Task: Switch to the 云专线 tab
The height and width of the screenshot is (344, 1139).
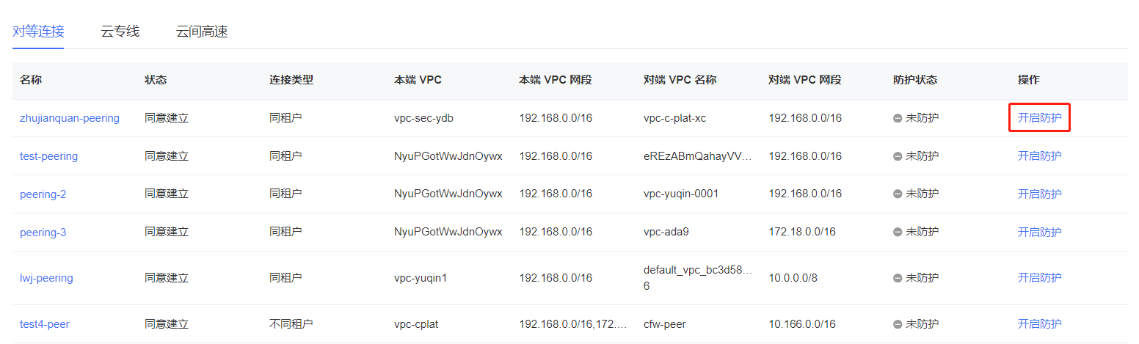Action: click(x=120, y=32)
